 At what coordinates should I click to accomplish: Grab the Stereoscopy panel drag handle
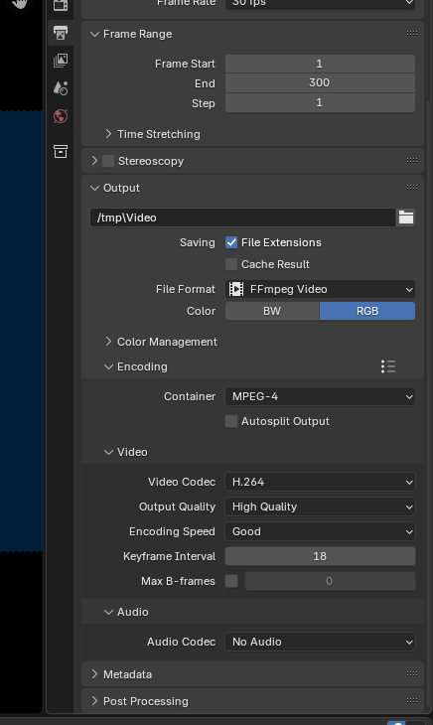coord(412,161)
